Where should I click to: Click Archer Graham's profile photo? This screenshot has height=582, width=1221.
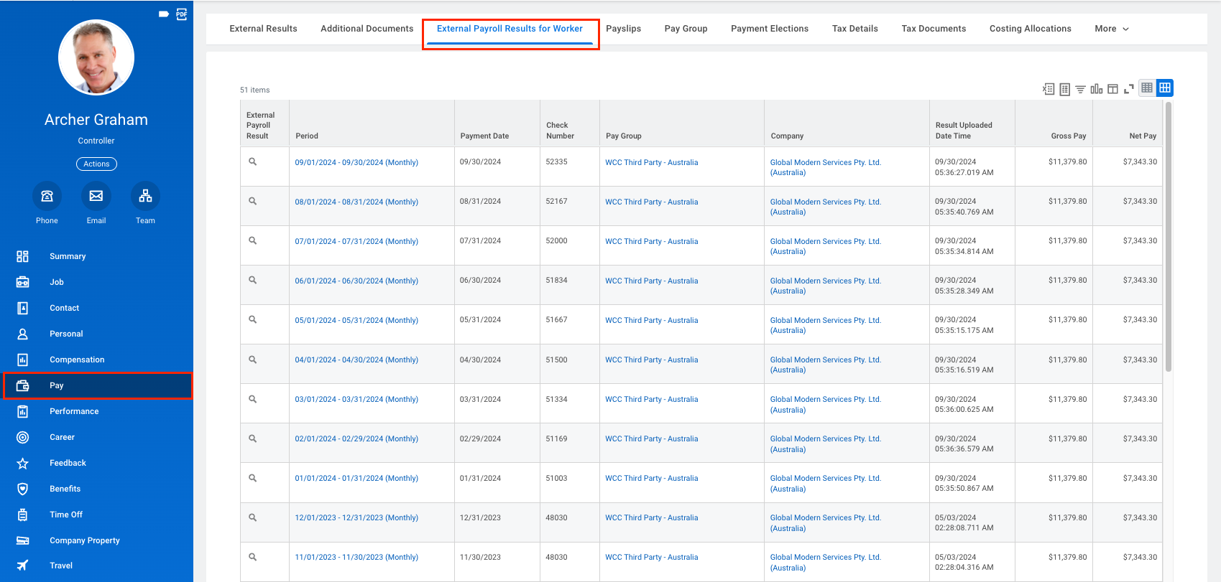coord(96,57)
